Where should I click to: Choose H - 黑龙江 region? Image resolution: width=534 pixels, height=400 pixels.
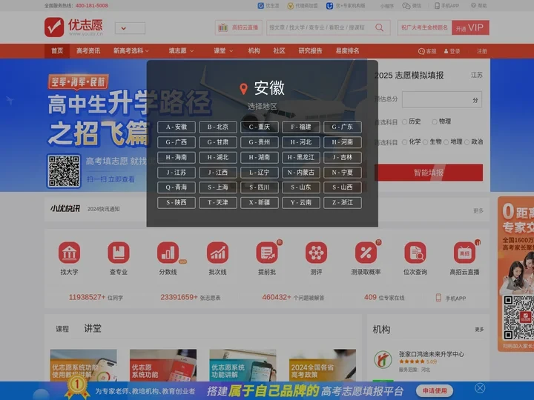click(301, 158)
